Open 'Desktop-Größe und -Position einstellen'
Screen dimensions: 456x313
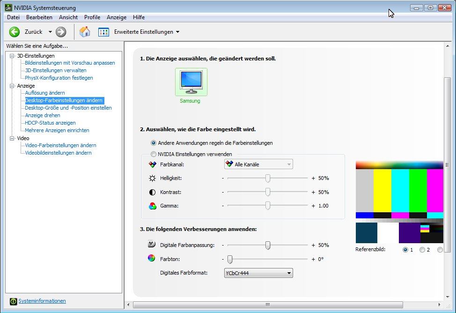pos(68,108)
